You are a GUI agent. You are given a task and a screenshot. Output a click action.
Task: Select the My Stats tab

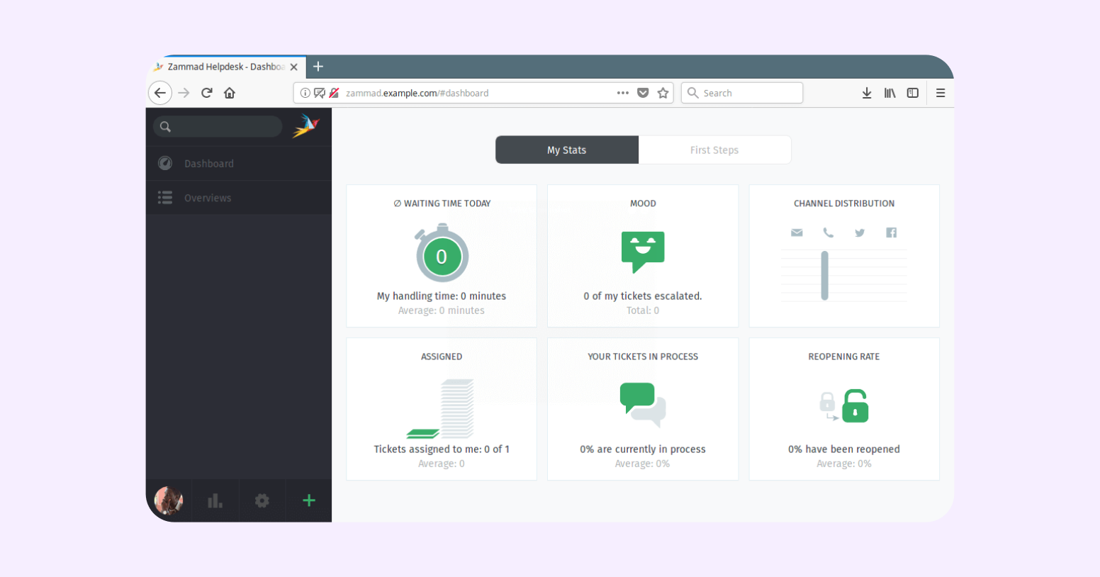tap(567, 150)
